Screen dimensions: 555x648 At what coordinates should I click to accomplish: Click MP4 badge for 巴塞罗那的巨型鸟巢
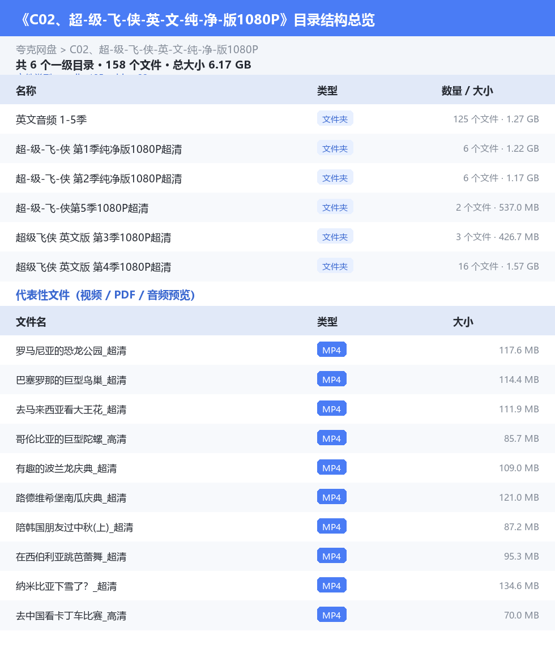pyautogui.click(x=331, y=379)
